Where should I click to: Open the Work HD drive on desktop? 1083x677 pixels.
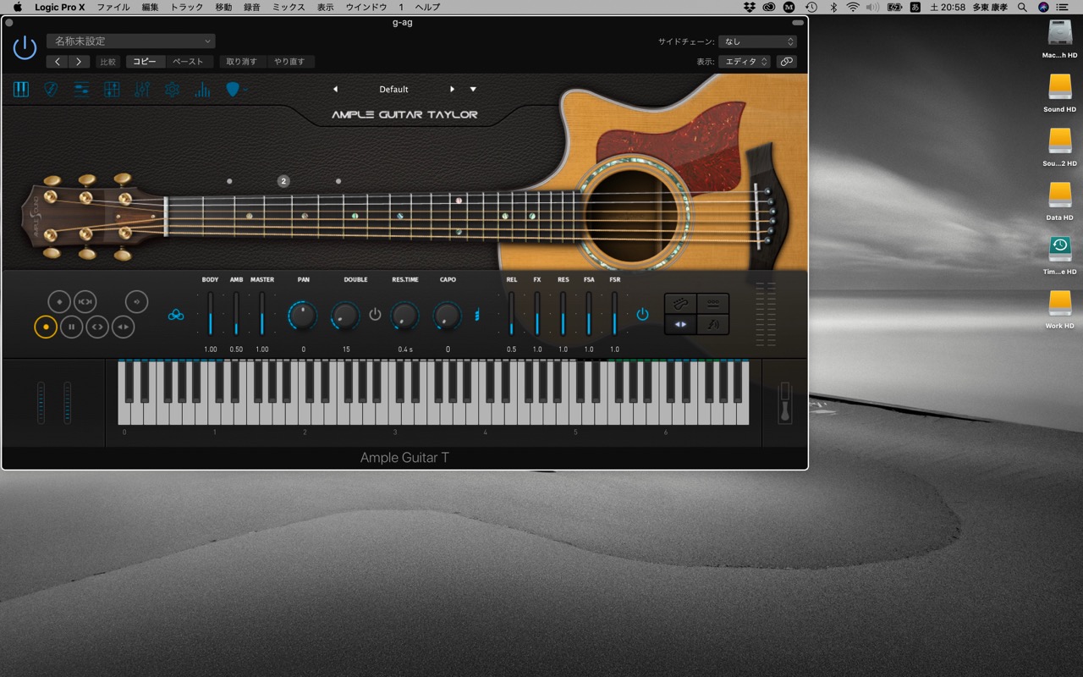click(1059, 310)
